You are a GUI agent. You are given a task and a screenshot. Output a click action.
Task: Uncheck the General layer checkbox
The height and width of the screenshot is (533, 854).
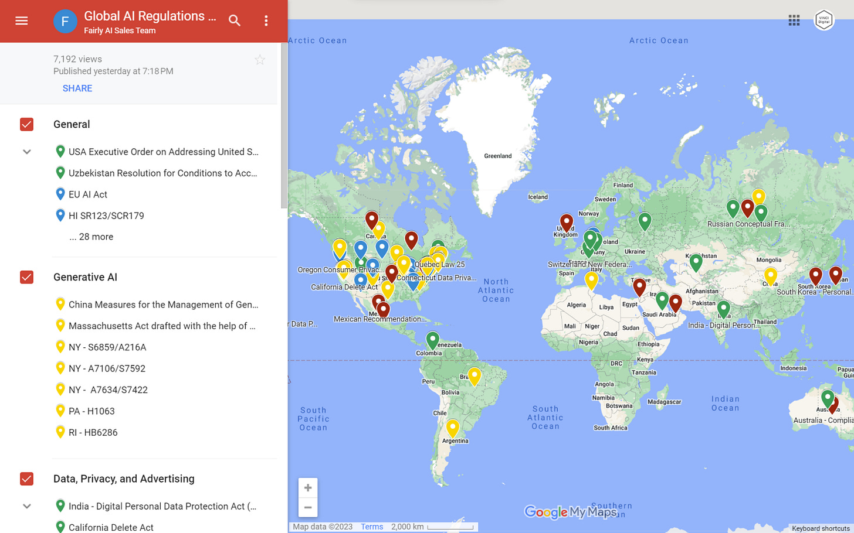(26, 124)
